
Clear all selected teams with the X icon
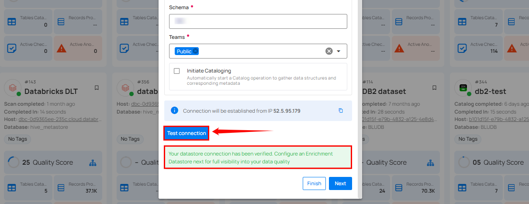click(329, 51)
